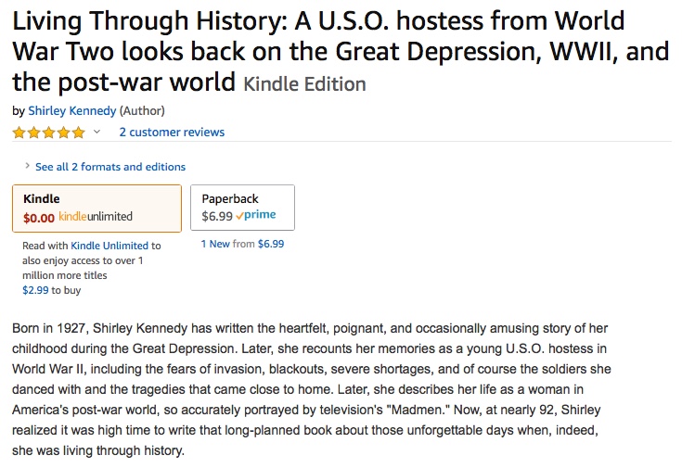Open Shirley Kennedy's author page link
Screen dimensions: 682x468
click(71, 110)
